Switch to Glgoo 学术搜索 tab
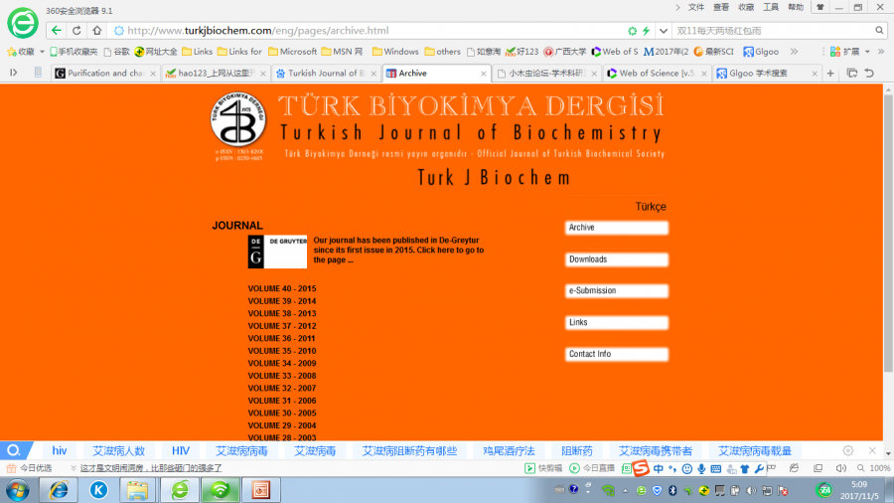 tap(766, 73)
